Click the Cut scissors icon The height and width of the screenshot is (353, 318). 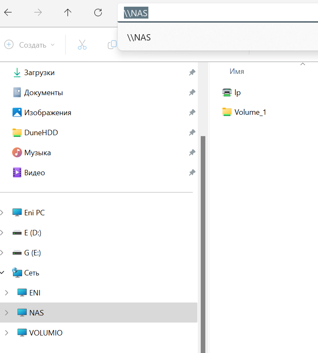pyautogui.click(x=82, y=45)
